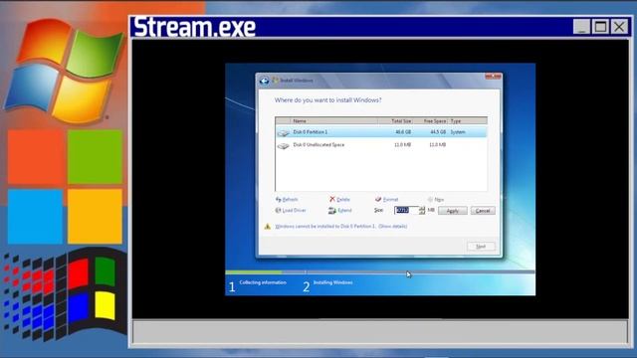Click the Format eraser icon

point(378,199)
